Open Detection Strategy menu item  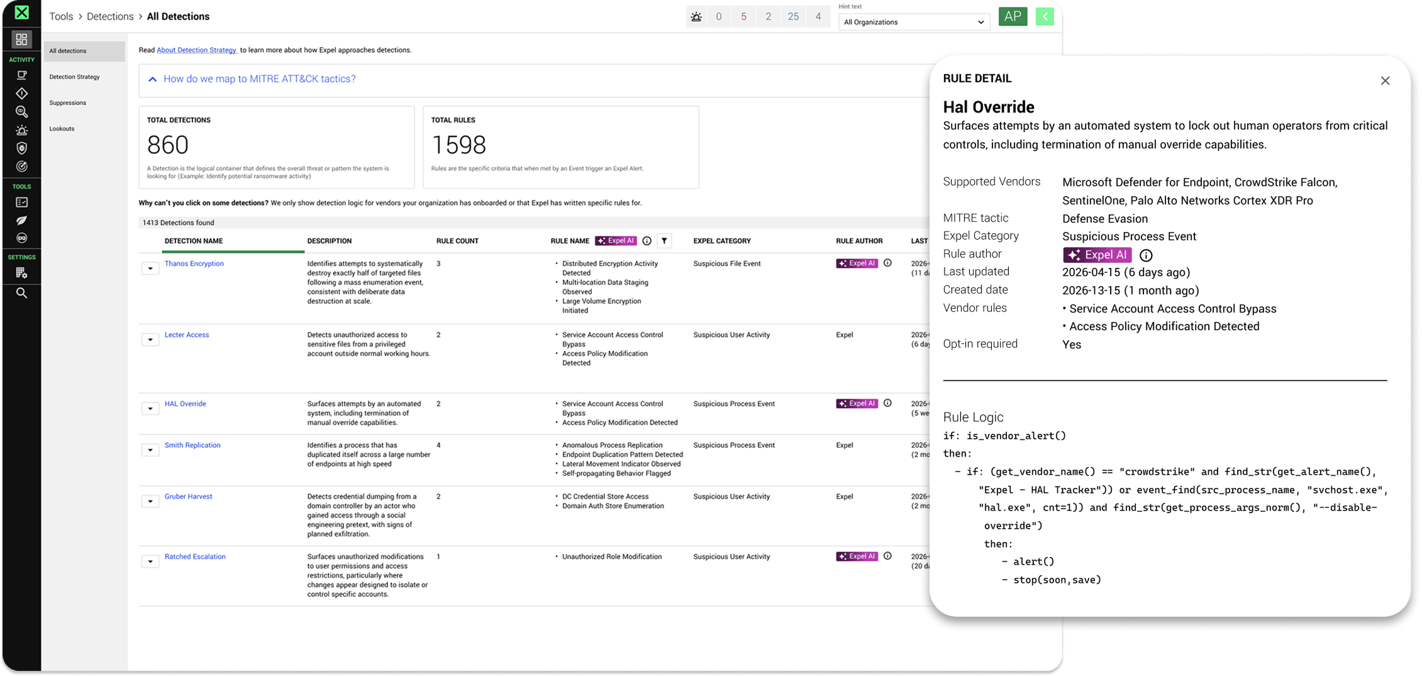coord(74,77)
